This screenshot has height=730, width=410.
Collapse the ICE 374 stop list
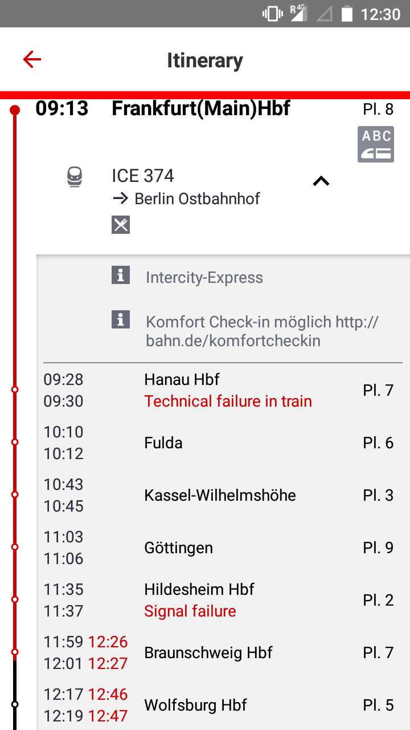coord(321,181)
